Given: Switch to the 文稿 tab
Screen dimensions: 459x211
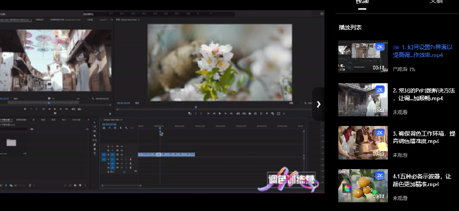Looking at the screenshot, I should click(436, 2).
